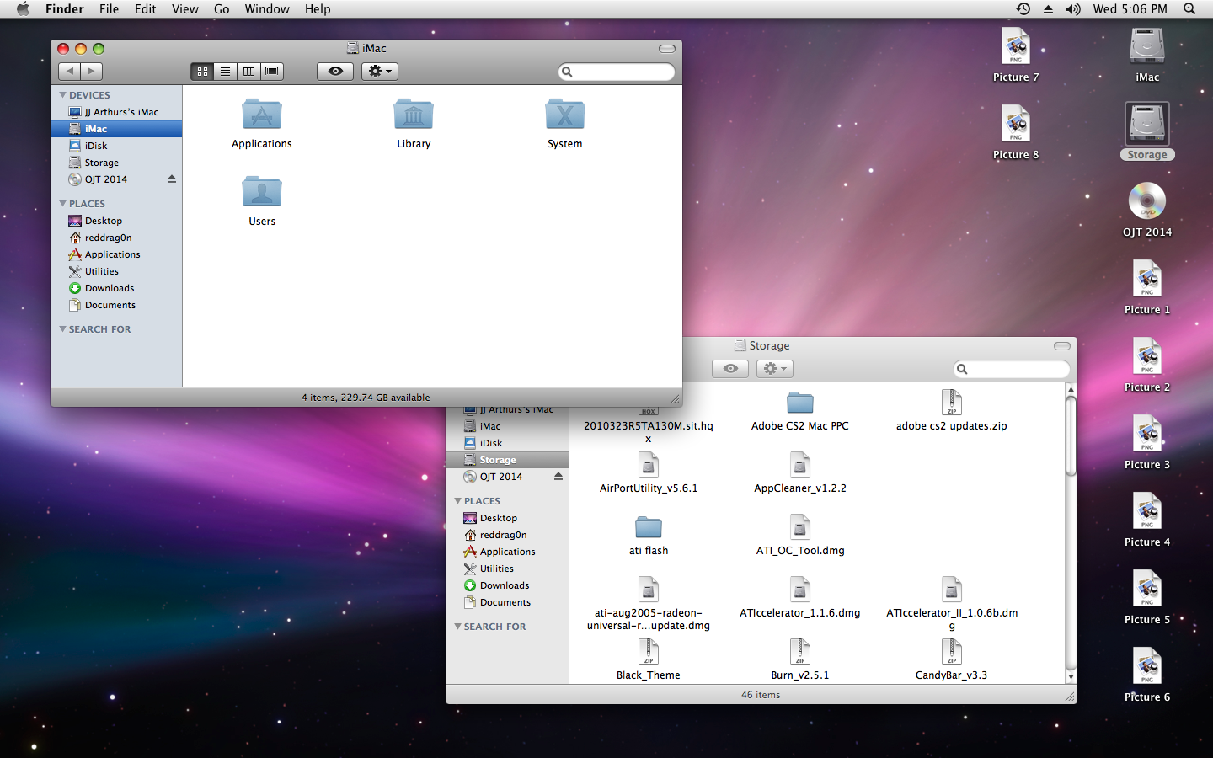Open reddrag0n home folder in iMac window sidebar
The height and width of the screenshot is (758, 1213).
point(116,238)
